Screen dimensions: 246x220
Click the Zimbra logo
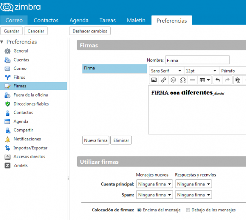pos(20,7)
